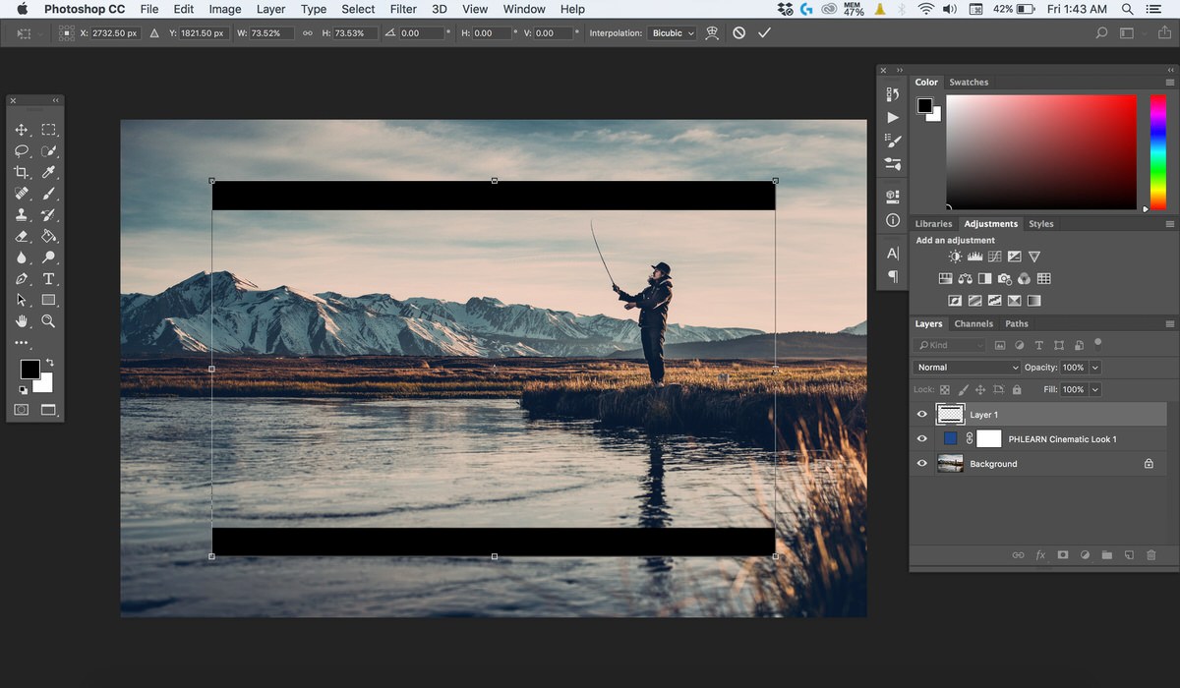Toggle warp mode in options bar
Viewport: 1180px width, 688px height.
[712, 32]
